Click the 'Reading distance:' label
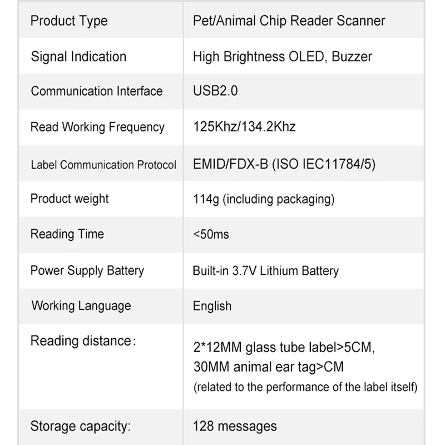 point(83,340)
